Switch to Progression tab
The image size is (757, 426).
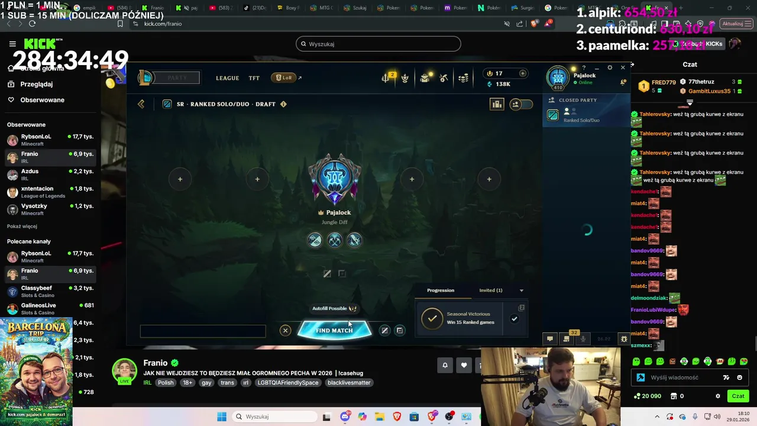[x=441, y=291]
